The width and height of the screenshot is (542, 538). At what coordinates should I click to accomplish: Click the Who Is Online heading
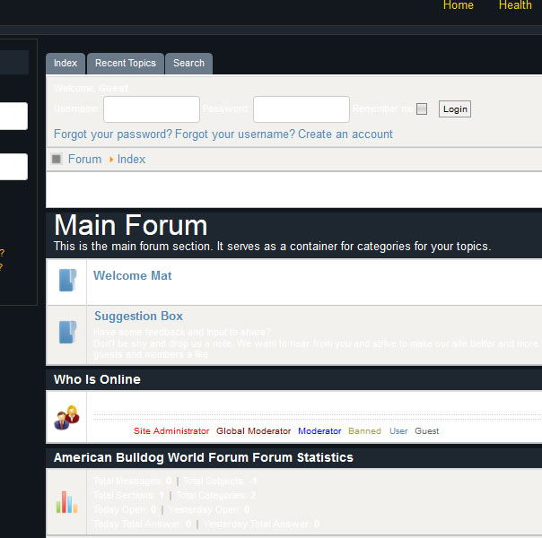[97, 379]
